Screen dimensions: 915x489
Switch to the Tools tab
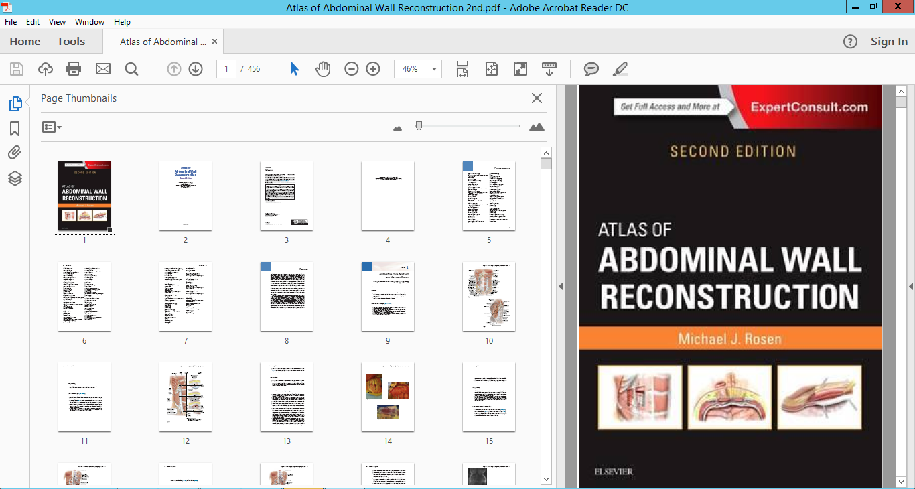pos(71,42)
